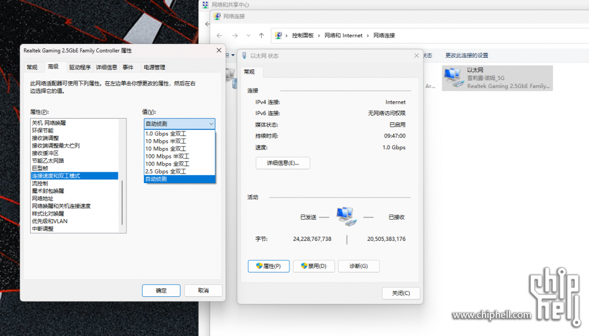The image size is (589, 336).
Task: Open the 驱动程序 tab
Action: (x=79, y=67)
